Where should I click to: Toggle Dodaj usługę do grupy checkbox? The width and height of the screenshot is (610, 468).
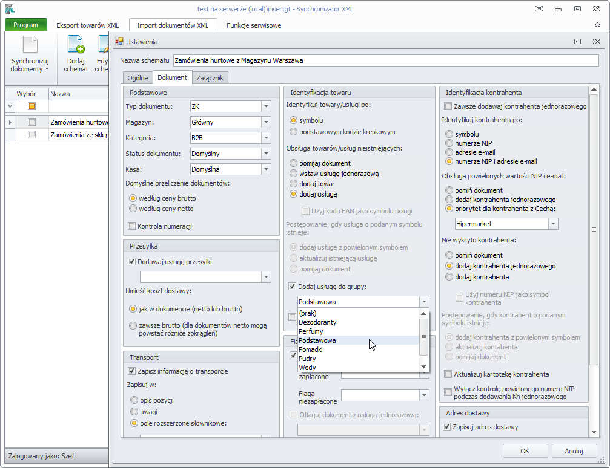[292, 287]
